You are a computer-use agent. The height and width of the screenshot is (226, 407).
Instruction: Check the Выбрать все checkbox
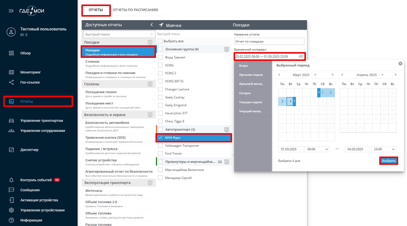point(160,41)
